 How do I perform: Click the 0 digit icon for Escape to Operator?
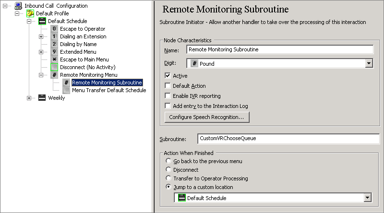tap(54, 29)
